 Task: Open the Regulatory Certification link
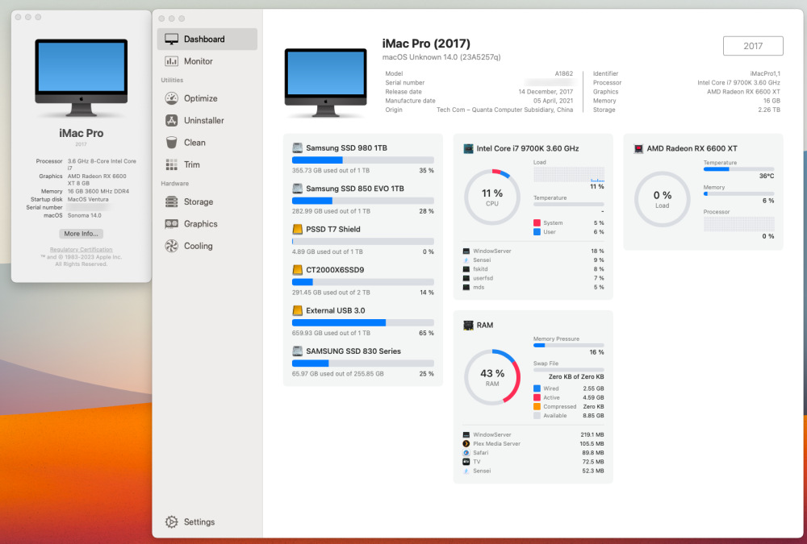click(82, 249)
